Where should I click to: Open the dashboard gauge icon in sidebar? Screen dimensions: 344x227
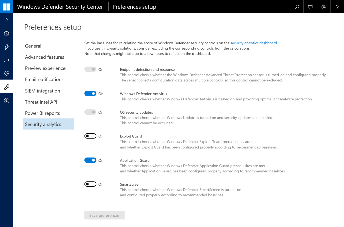[x=7, y=34]
